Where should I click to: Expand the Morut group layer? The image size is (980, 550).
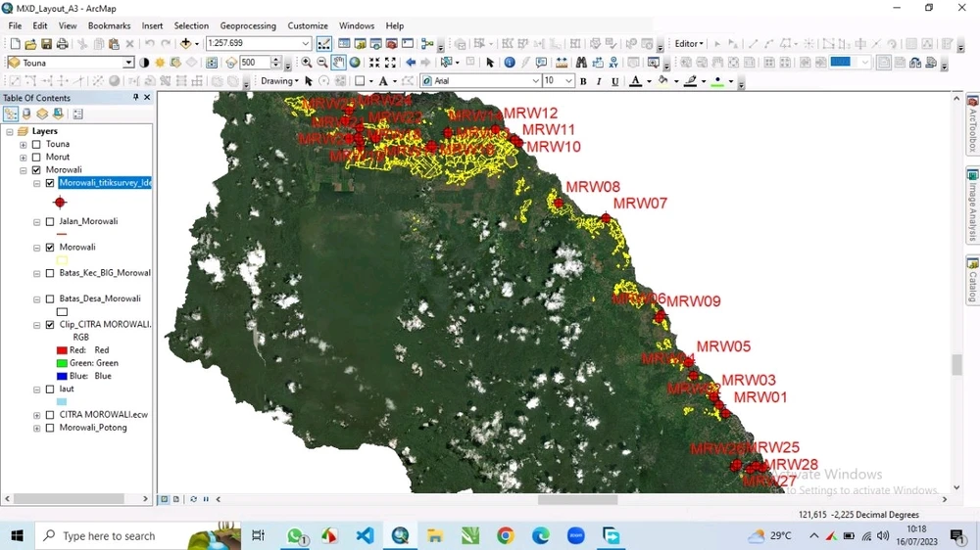pos(24,158)
